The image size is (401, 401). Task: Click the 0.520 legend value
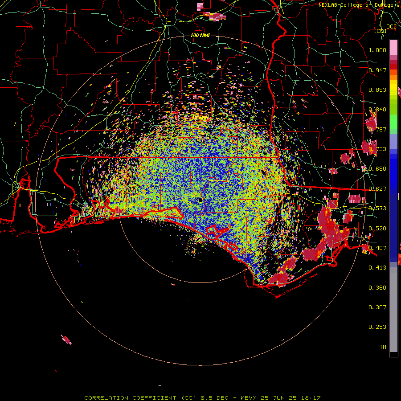pyautogui.click(x=377, y=229)
